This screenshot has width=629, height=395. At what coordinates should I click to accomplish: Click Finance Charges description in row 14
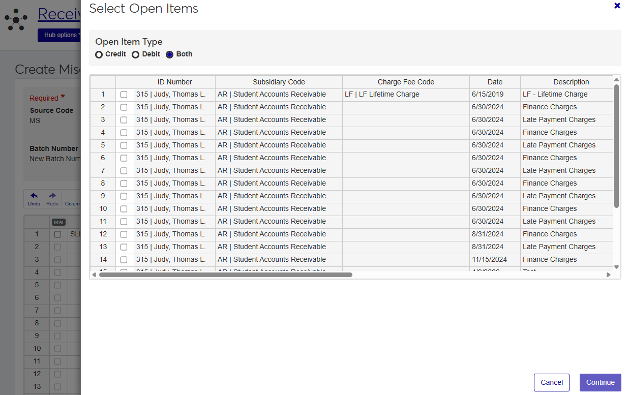pos(567,260)
